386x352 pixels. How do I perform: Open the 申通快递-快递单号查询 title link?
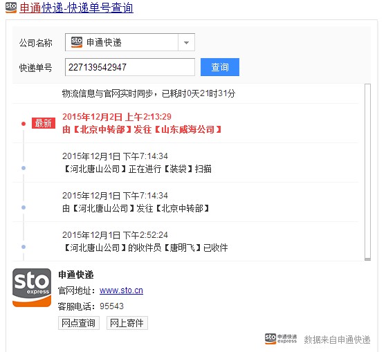coord(76,8)
